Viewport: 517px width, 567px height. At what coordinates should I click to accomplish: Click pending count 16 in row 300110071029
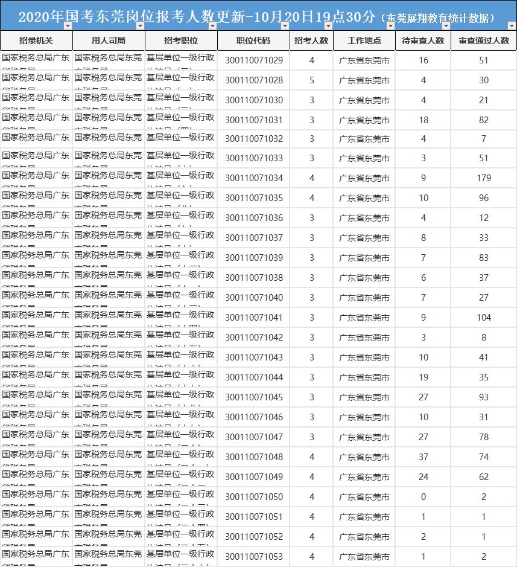(x=423, y=60)
